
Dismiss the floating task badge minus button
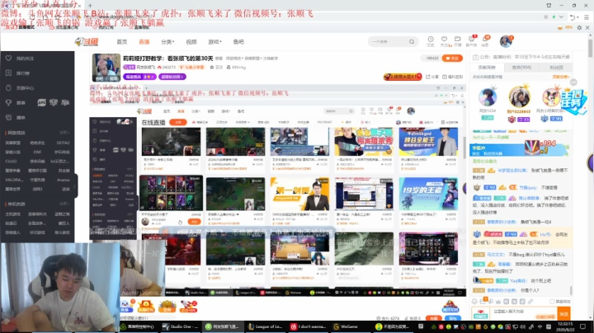pos(573,82)
